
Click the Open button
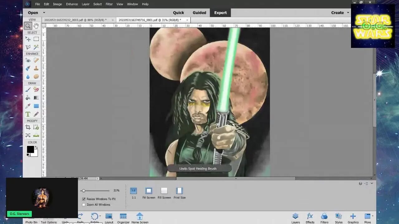pos(33,13)
